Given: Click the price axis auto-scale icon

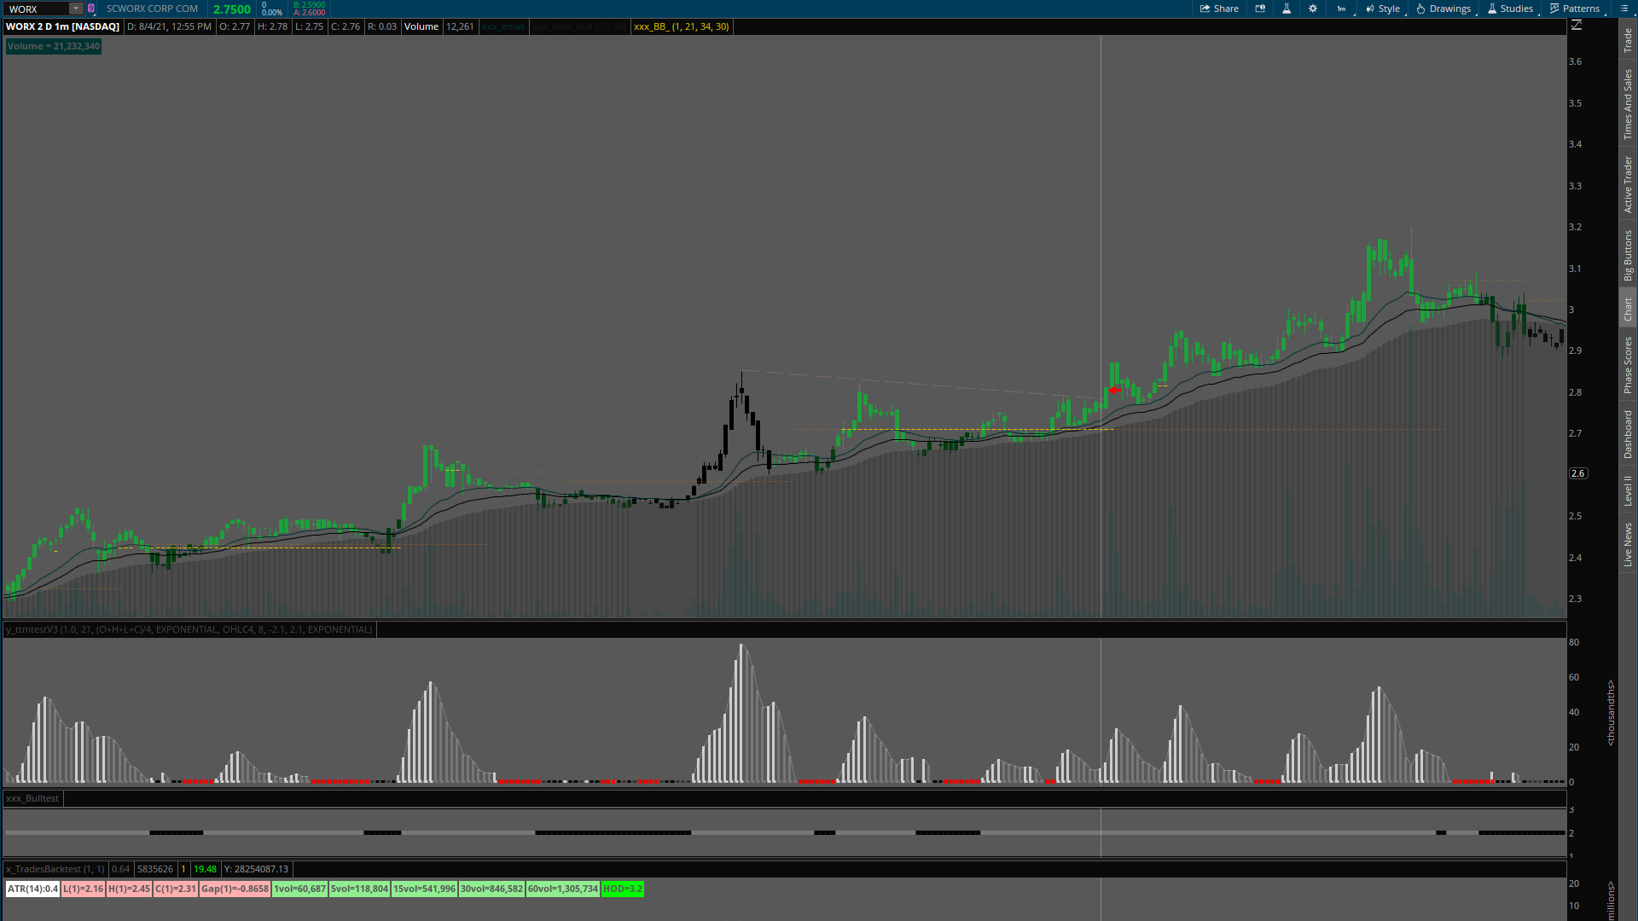Looking at the screenshot, I should pos(1577,26).
